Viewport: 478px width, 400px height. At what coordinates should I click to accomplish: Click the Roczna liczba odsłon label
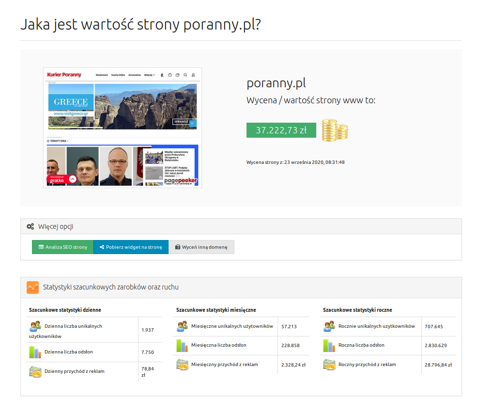(362, 345)
